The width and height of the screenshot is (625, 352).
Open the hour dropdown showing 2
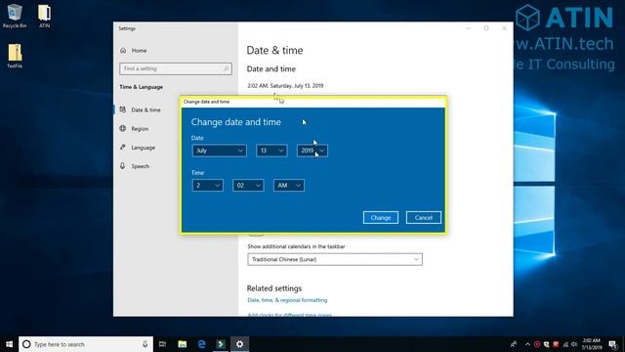pos(207,185)
